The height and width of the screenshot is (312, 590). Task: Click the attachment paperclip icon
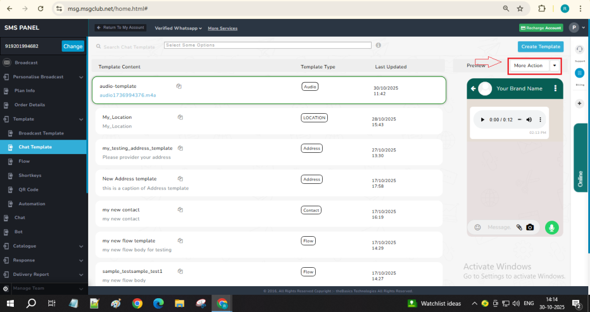pos(519,228)
